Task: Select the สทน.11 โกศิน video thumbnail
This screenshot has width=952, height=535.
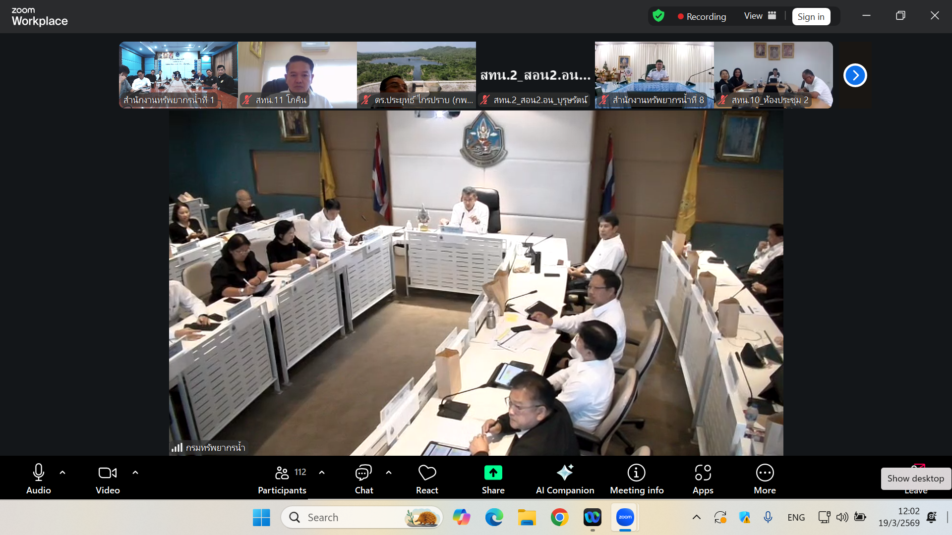Action: [x=297, y=74]
